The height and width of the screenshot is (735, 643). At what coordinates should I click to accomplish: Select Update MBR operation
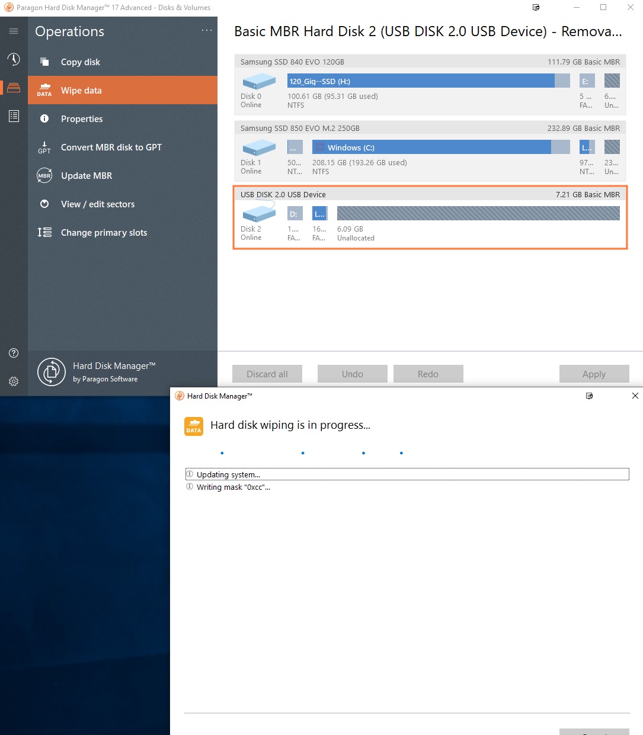[x=123, y=175]
